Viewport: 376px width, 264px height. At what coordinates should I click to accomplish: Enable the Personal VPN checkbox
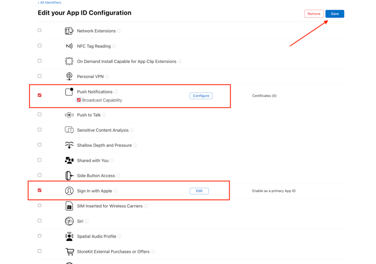[x=39, y=76]
